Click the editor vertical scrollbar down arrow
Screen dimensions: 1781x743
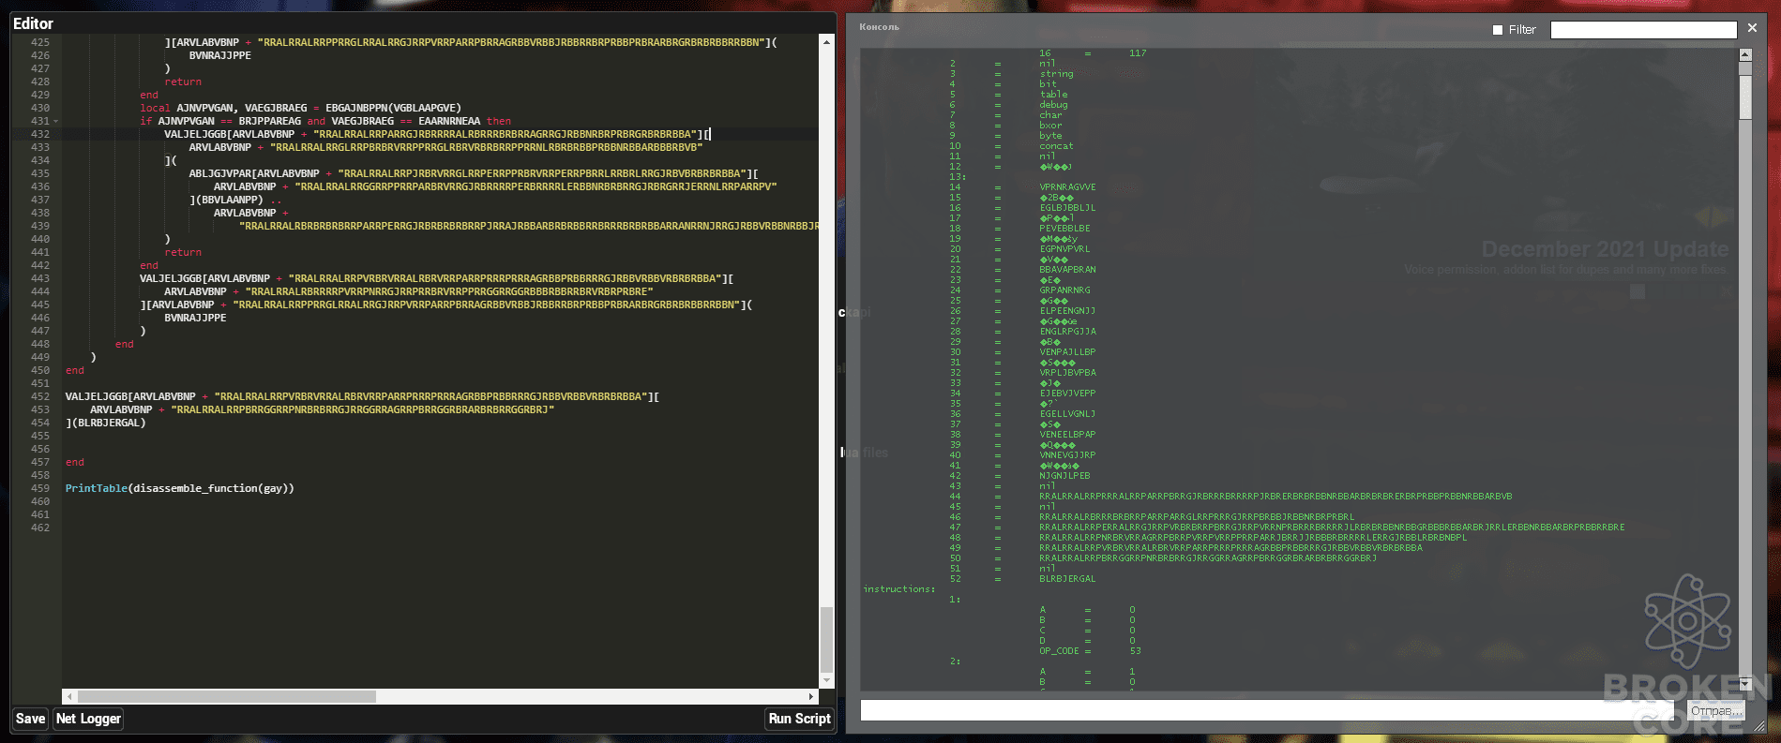pyautogui.click(x=826, y=680)
